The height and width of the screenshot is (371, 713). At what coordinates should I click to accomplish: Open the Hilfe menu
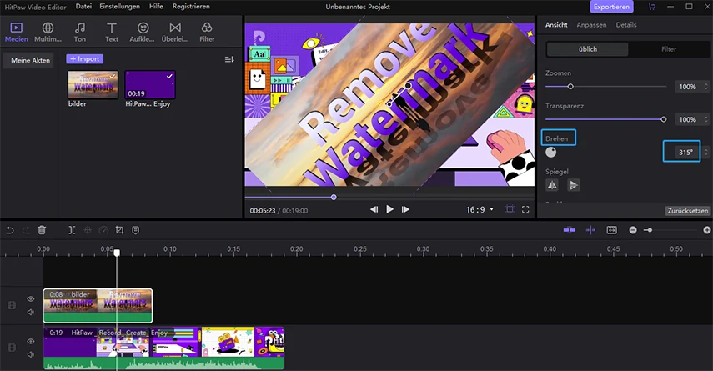156,7
